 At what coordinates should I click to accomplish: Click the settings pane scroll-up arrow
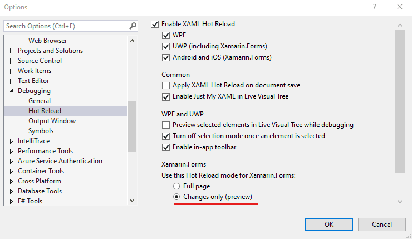tap(400, 25)
